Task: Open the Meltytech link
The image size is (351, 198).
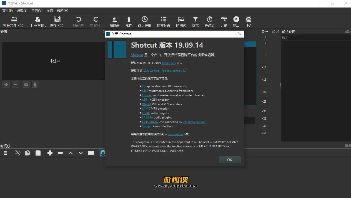Action: 169,63
